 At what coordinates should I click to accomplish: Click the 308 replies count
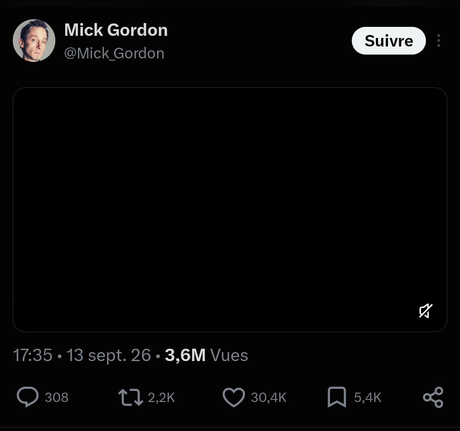click(57, 397)
